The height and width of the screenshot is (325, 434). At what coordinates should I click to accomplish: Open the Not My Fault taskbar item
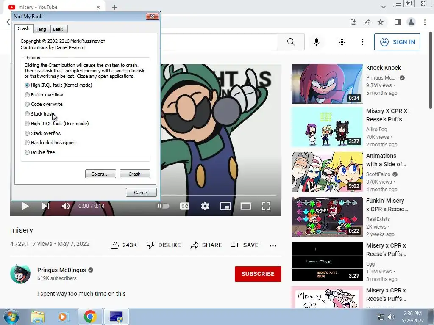click(116, 317)
